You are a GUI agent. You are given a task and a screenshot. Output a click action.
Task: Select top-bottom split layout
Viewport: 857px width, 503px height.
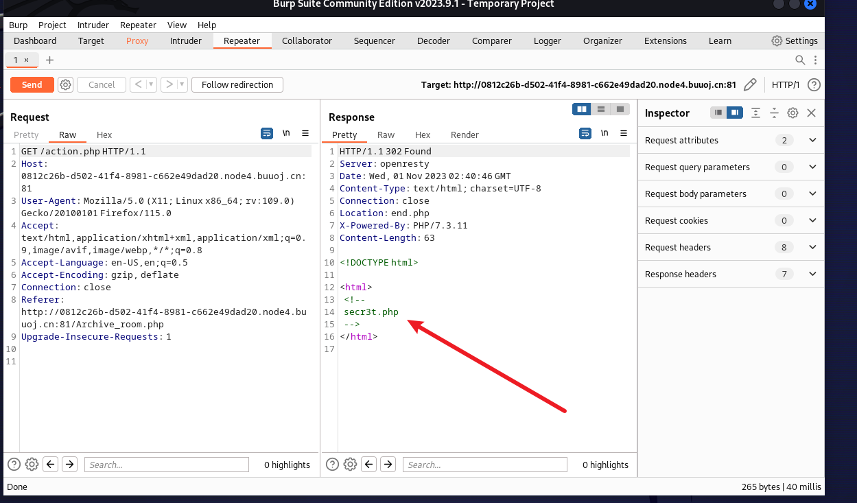pyautogui.click(x=601, y=109)
